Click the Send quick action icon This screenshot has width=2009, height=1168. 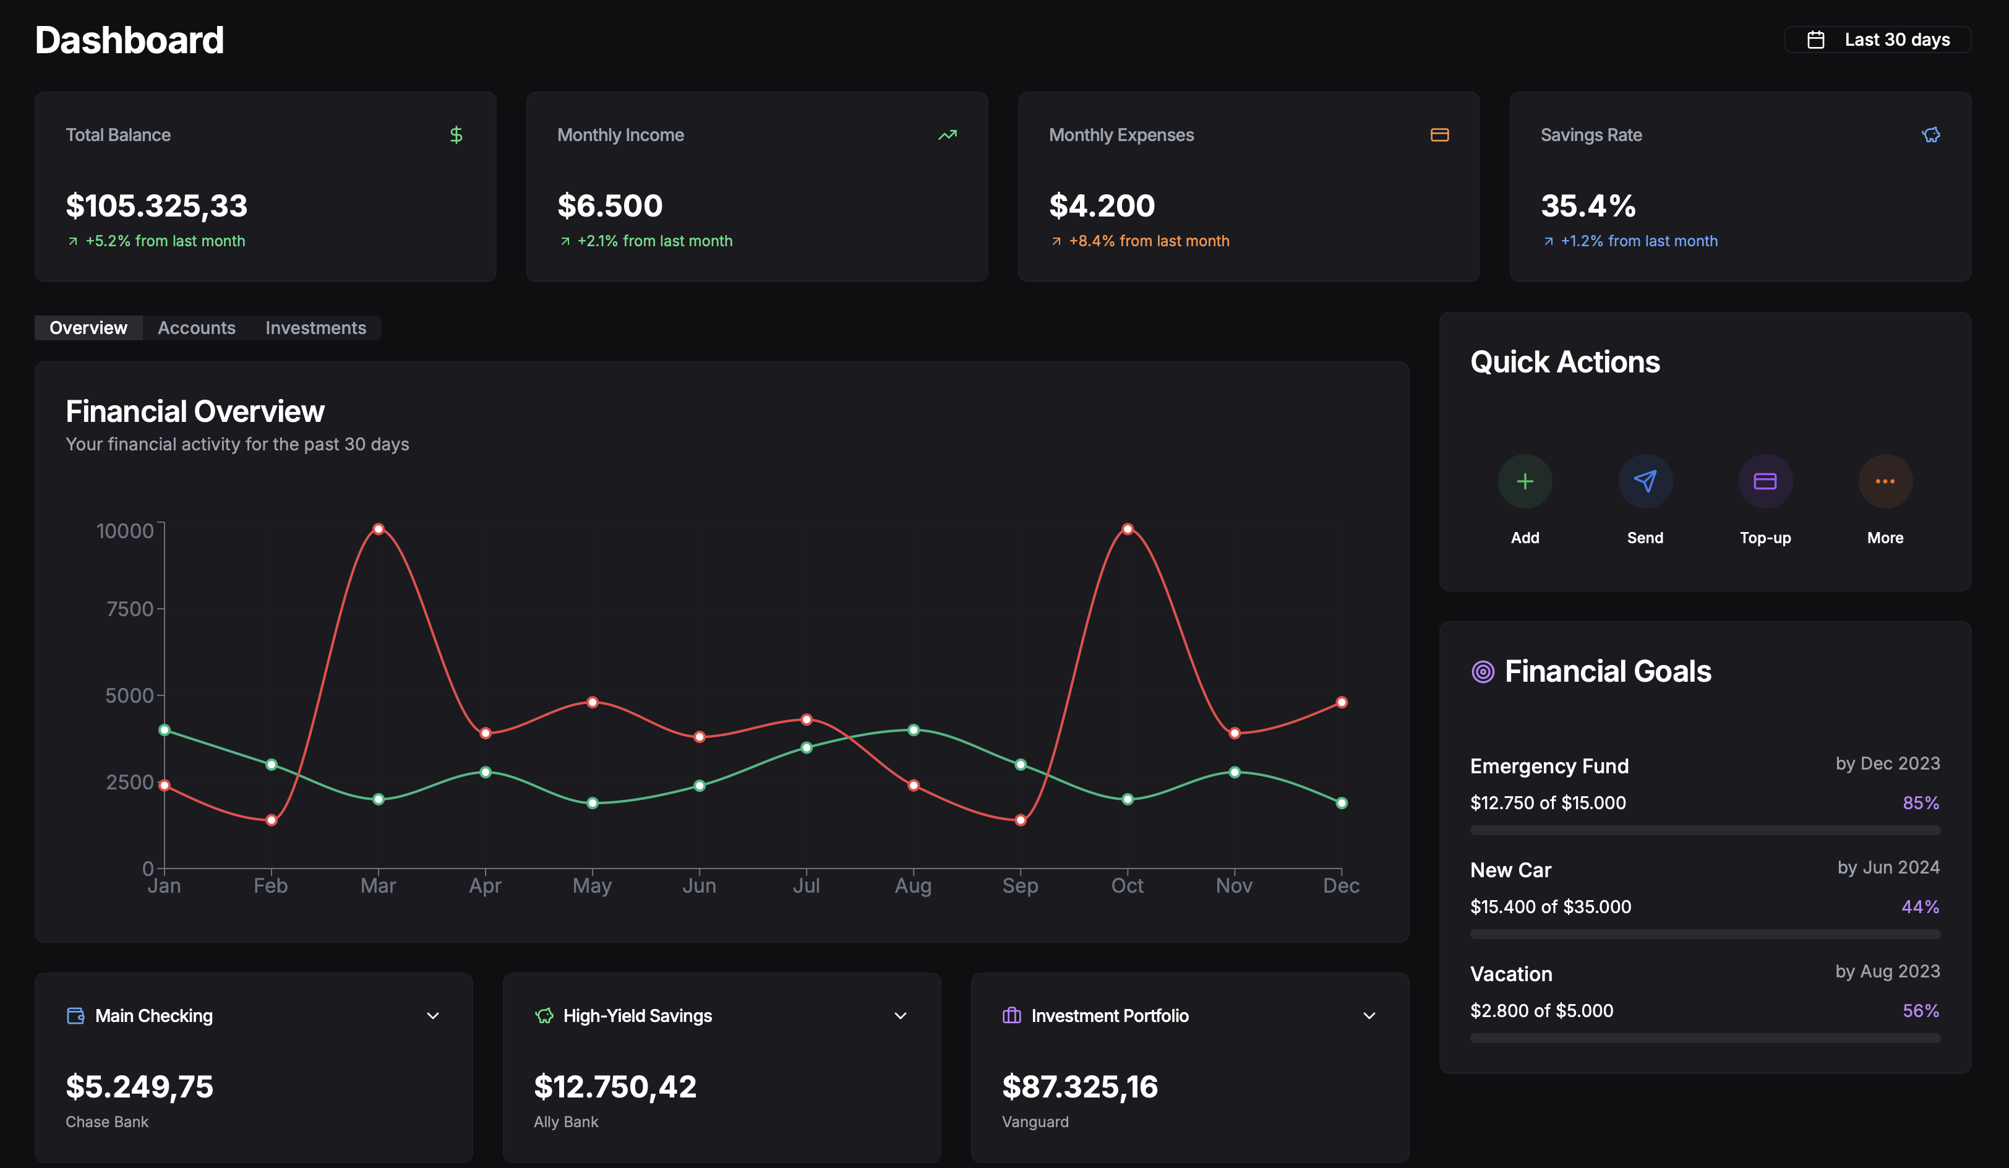point(1645,481)
